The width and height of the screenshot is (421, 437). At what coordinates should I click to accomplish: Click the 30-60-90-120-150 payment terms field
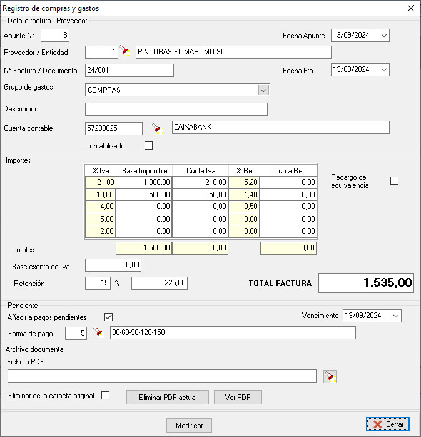pyautogui.click(x=233, y=333)
